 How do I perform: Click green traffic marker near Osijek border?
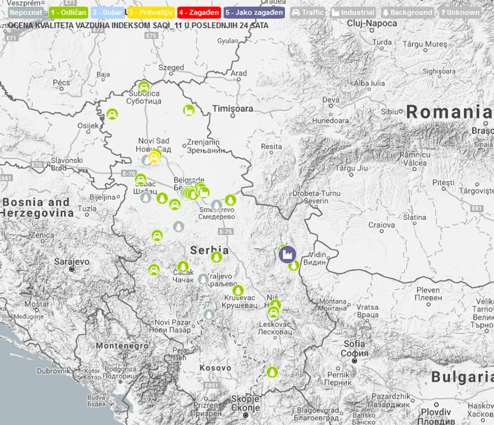tap(112, 114)
